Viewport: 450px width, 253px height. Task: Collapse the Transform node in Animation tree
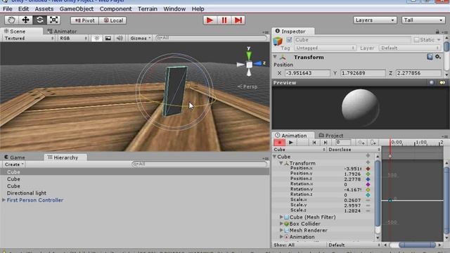[281, 163]
